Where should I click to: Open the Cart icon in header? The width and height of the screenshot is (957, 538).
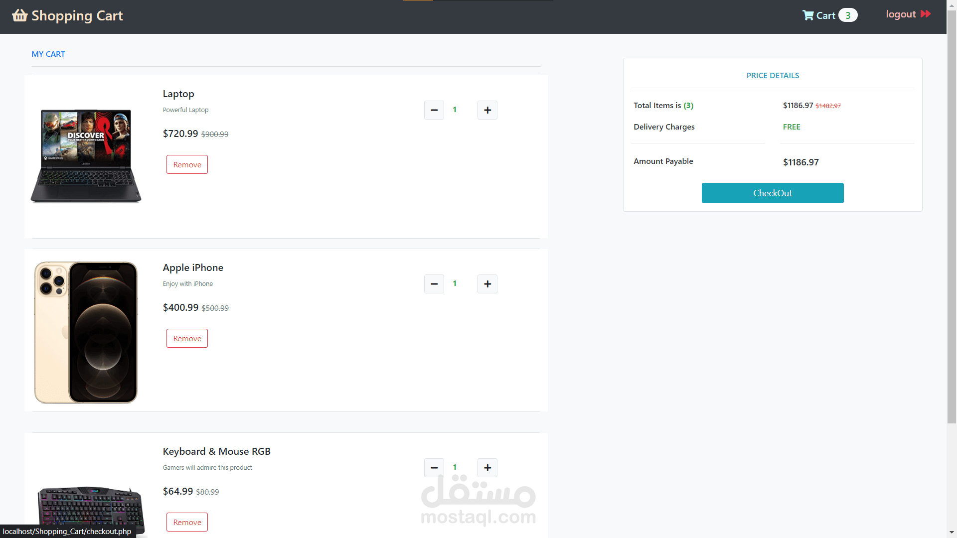pyautogui.click(x=807, y=15)
